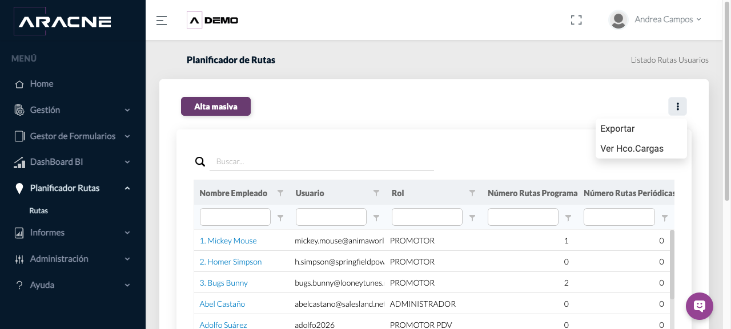Select Ver Hco.Cargas from the menu
731x329 pixels.
pos(641,149)
